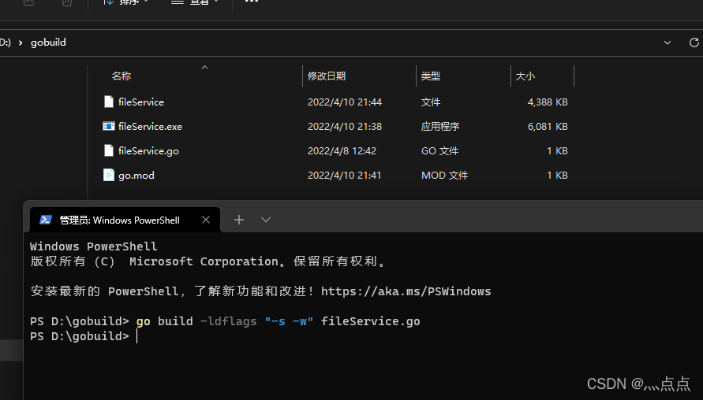Select the go.mod file name
Image resolution: width=703 pixels, height=400 pixels.
click(x=136, y=176)
